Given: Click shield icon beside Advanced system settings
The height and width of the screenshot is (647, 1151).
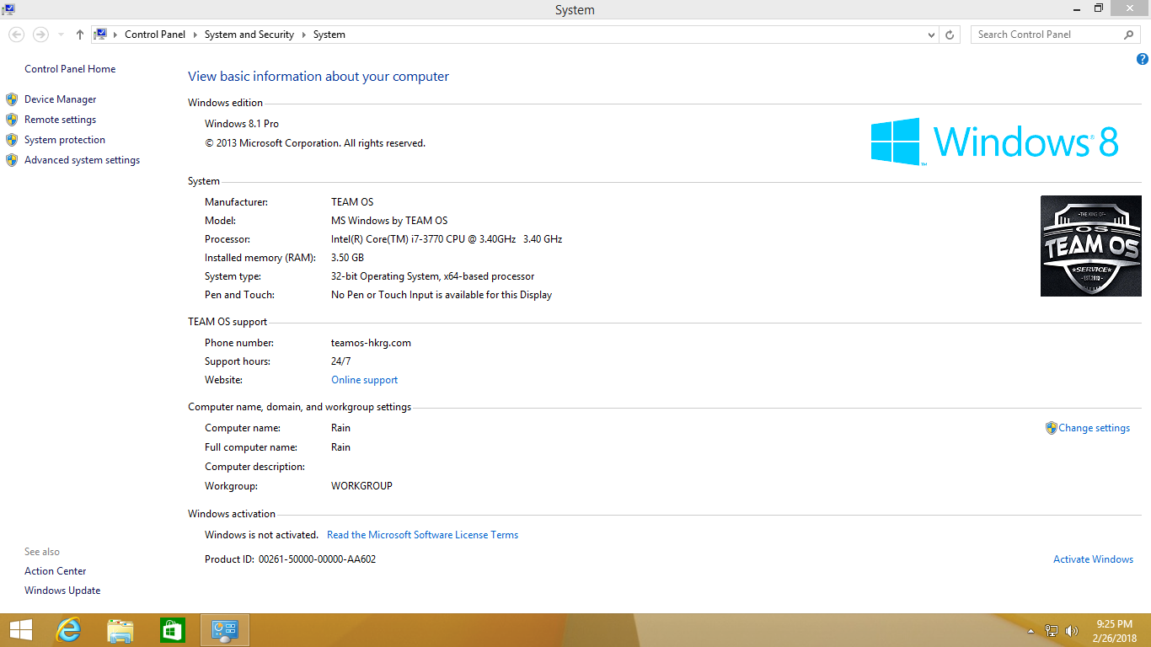Looking at the screenshot, I should [x=12, y=160].
